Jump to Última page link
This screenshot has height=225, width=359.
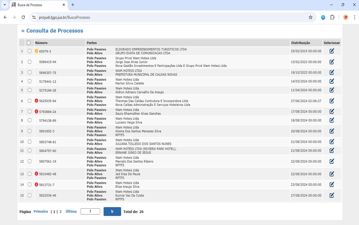pos(71,212)
